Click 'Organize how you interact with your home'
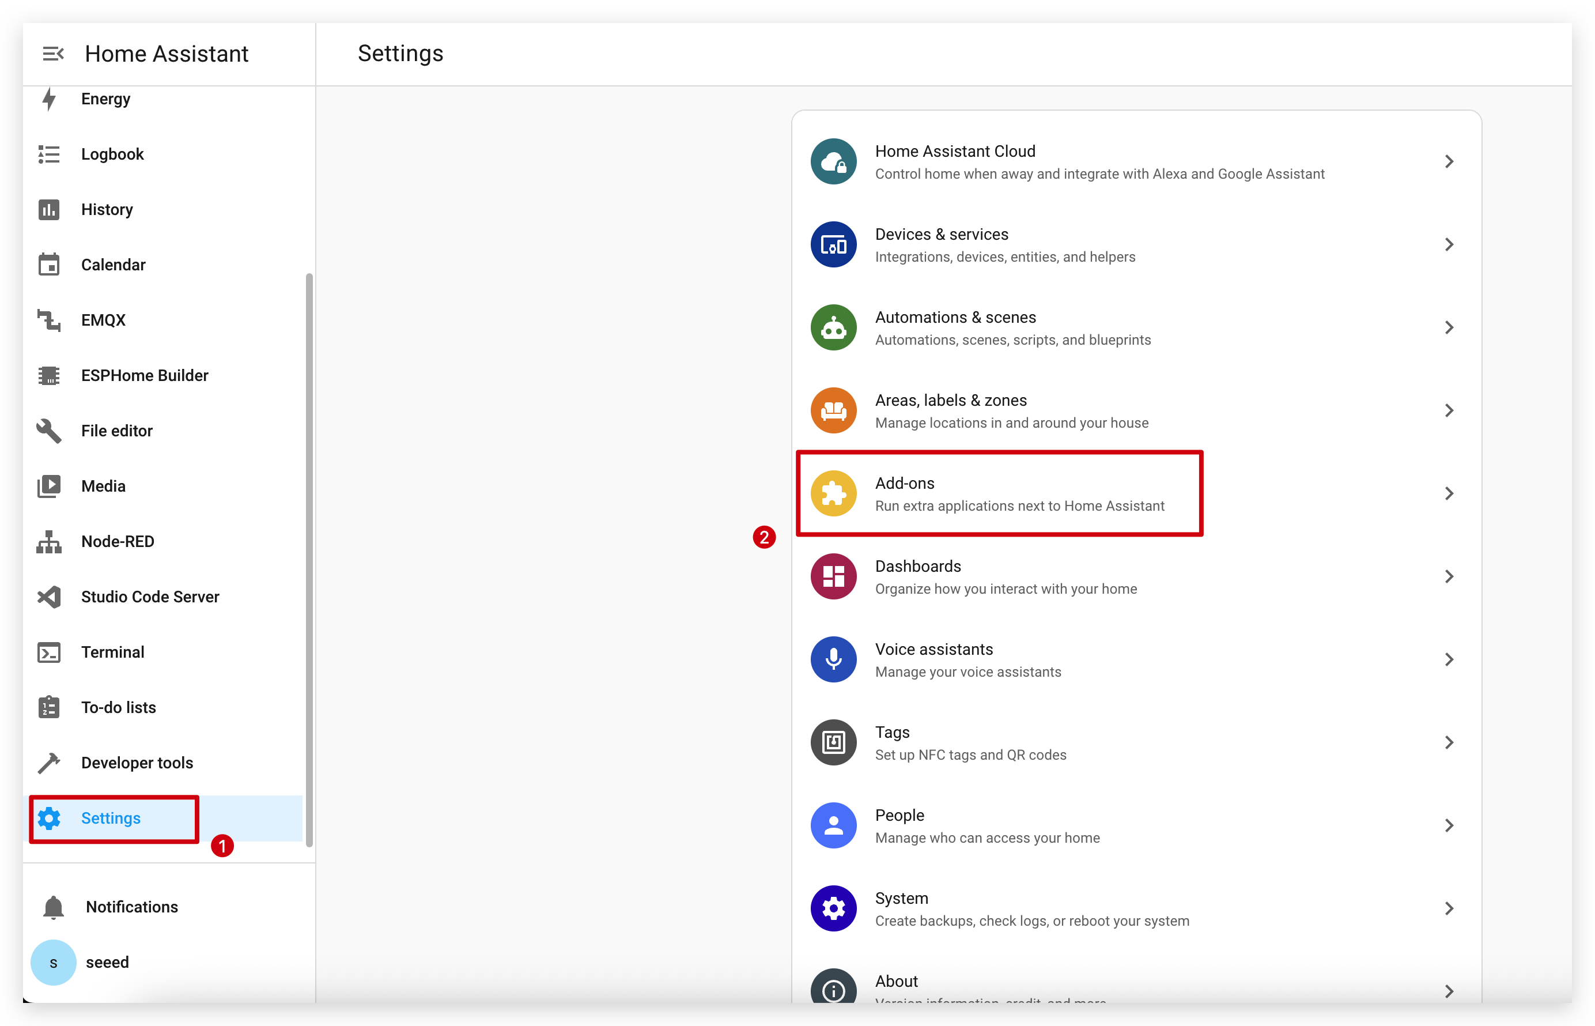The width and height of the screenshot is (1595, 1026). (1006, 589)
